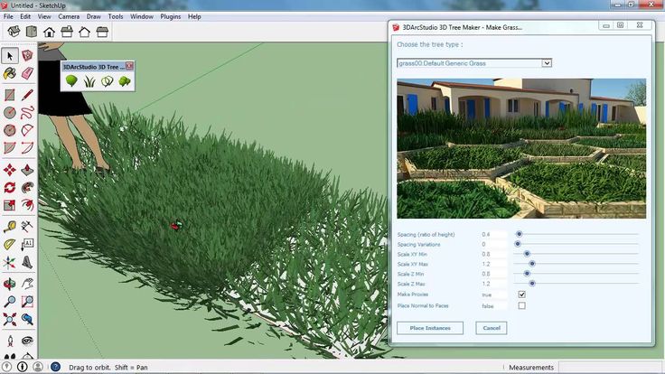Viewport: 665px width, 374px height.
Task: Select the Line pencil tool
Action: [x=27, y=95]
